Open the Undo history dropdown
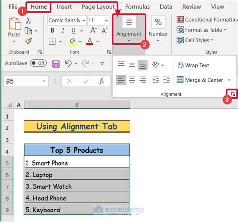Image resolution: width=238 pixels, height=222 pixels. [76, 63]
